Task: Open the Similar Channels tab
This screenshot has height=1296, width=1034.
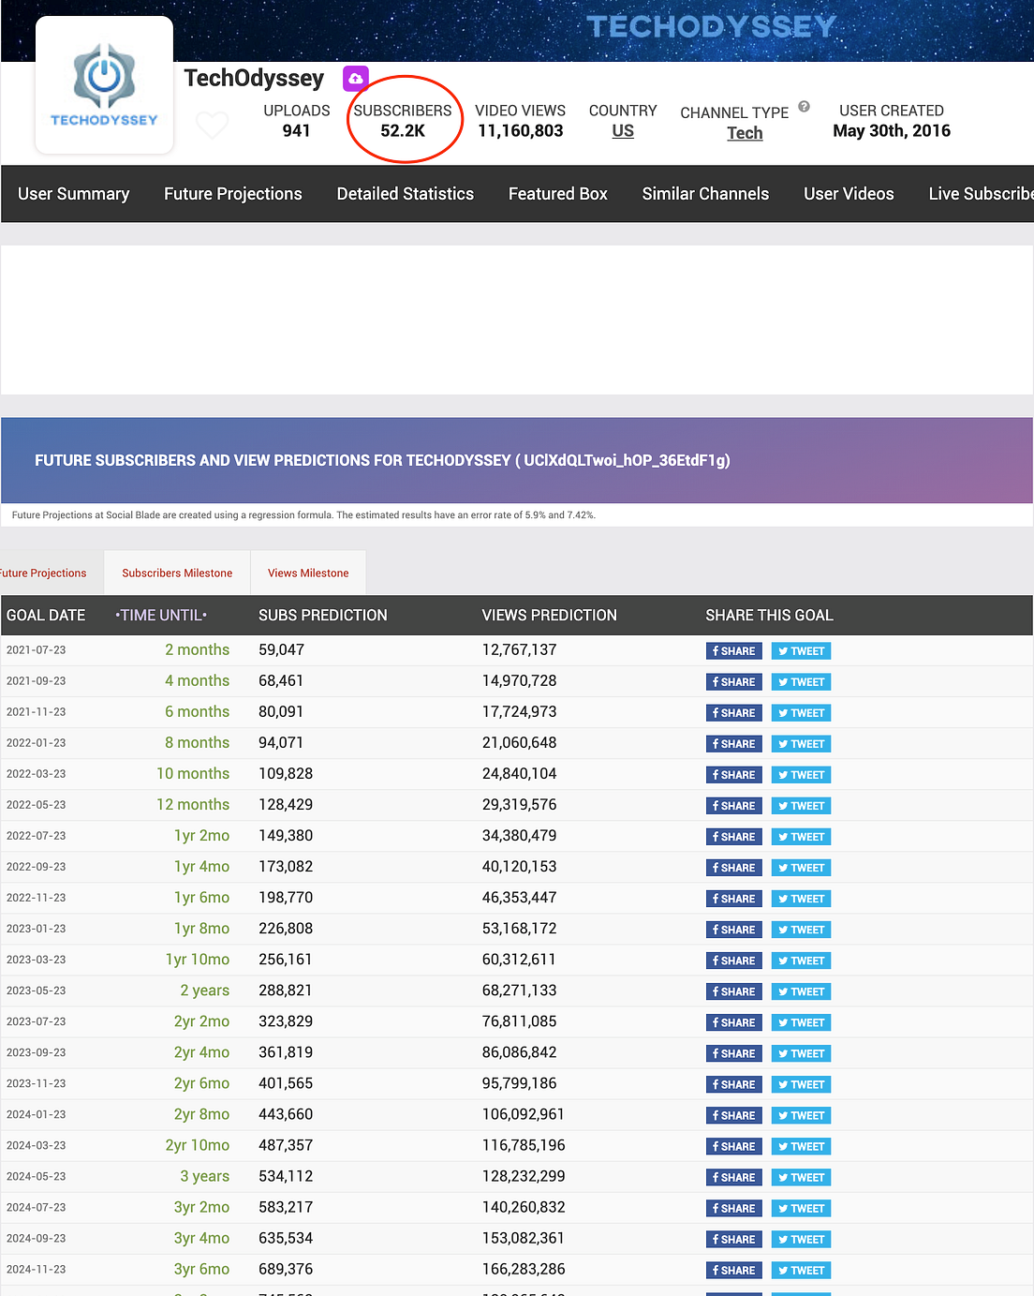Action: click(705, 194)
